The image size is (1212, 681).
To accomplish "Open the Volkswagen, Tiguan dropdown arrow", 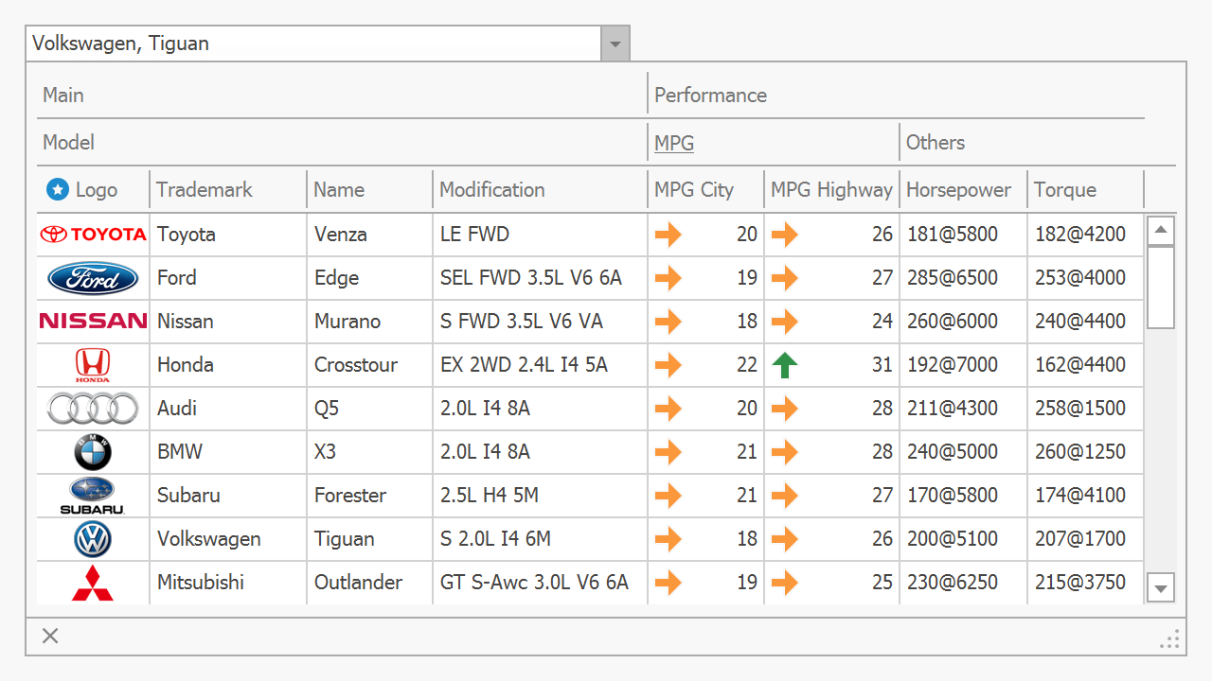I will click(615, 44).
